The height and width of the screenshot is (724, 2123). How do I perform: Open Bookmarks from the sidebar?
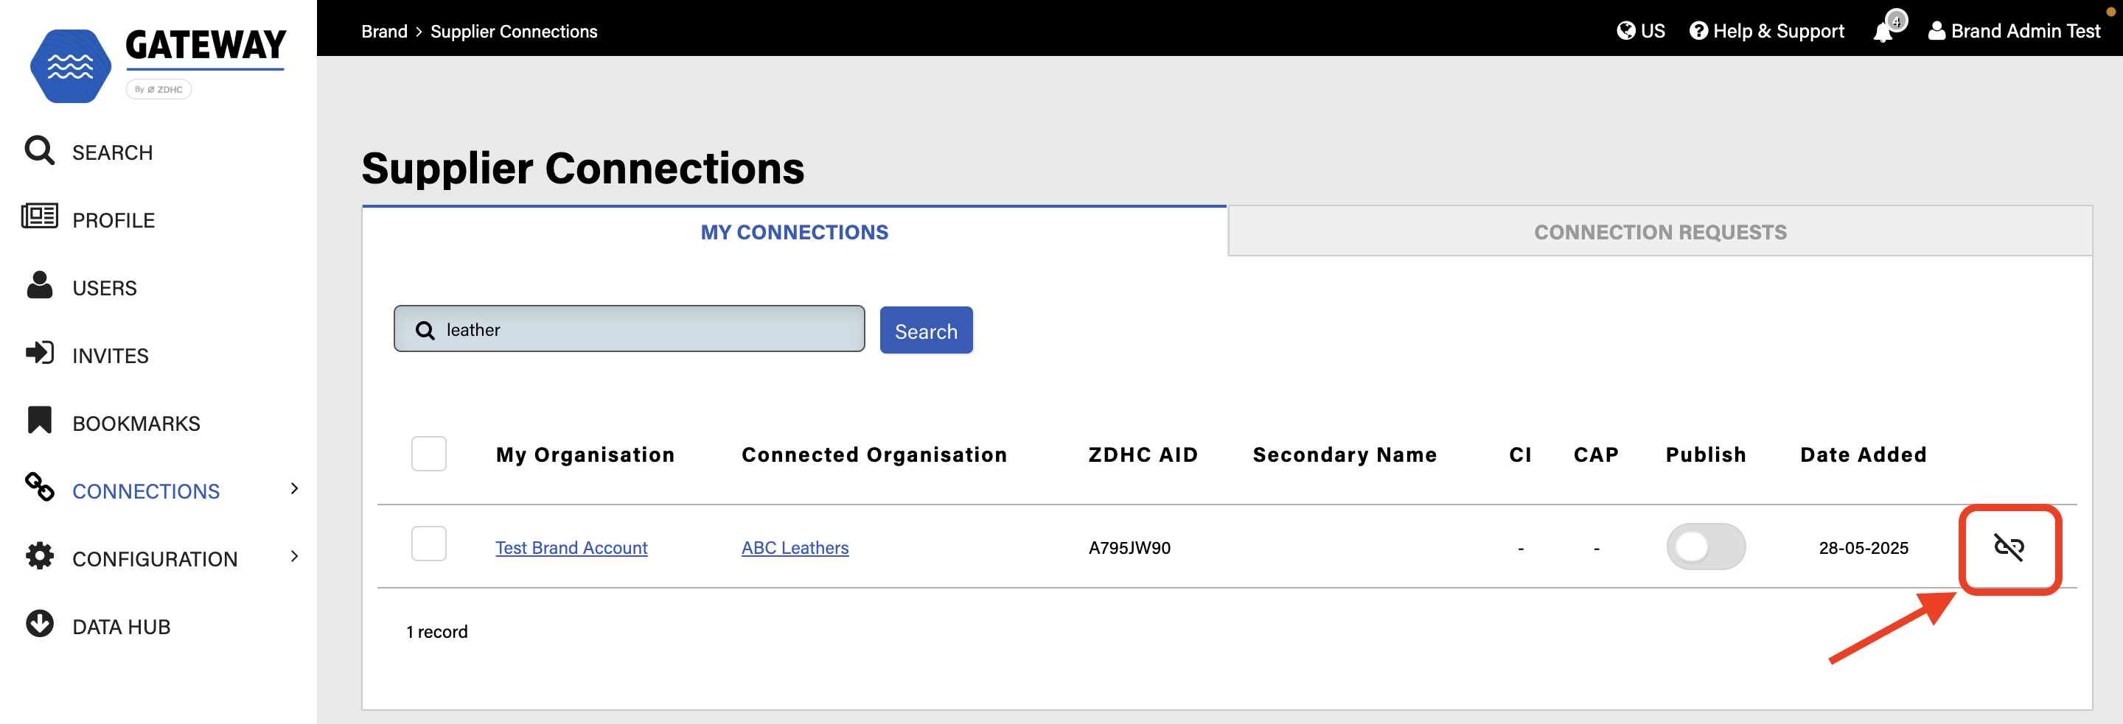coord(135,422)
